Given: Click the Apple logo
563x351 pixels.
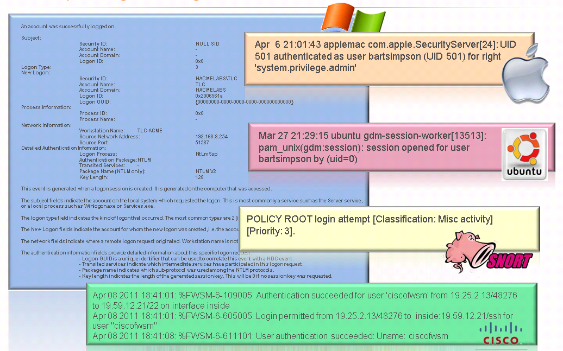Looking at the screenshot, I should pos(526,73).
